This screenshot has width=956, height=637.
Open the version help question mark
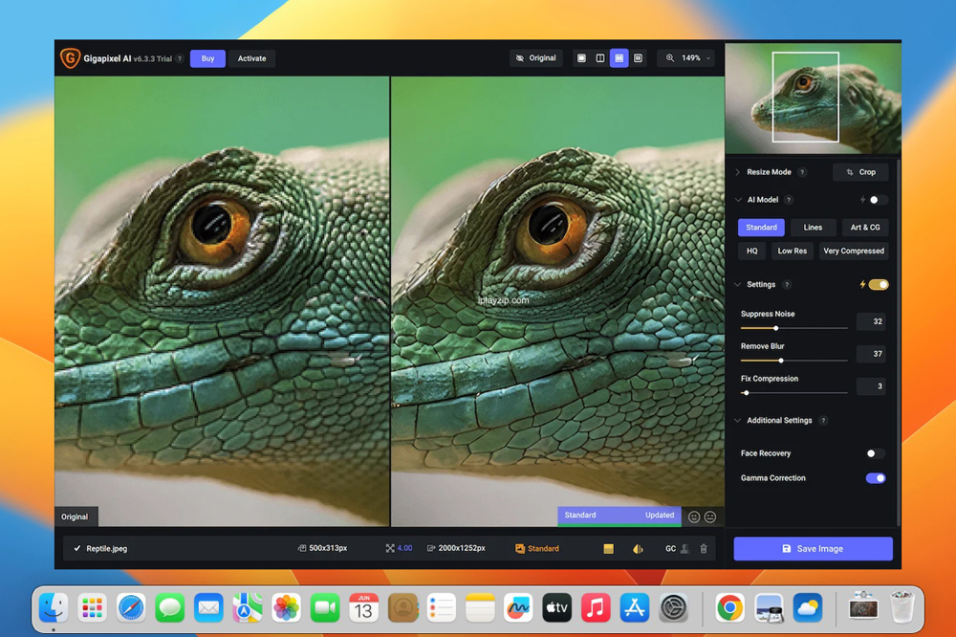(x=180, y=59)
